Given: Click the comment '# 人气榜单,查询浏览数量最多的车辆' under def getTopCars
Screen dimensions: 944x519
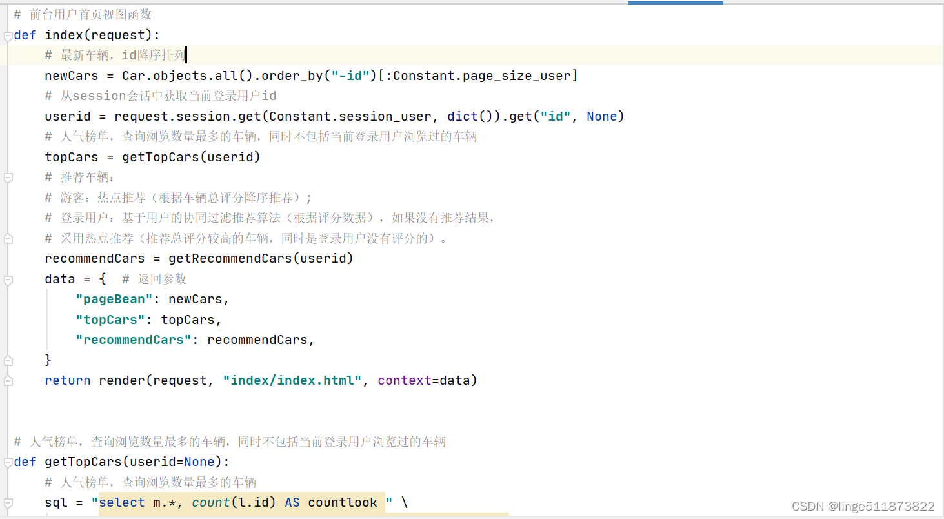Looking at the screenshot, I should (150, 482).
